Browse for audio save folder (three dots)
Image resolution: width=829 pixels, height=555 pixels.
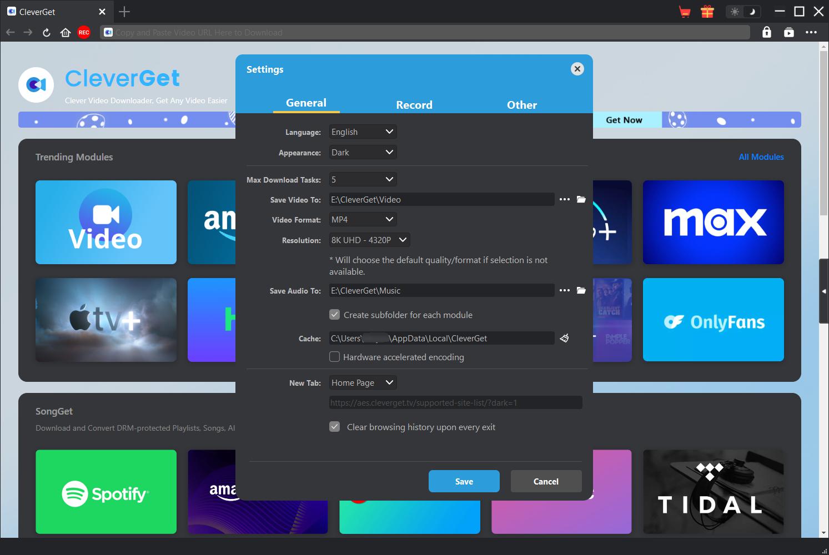565,290
